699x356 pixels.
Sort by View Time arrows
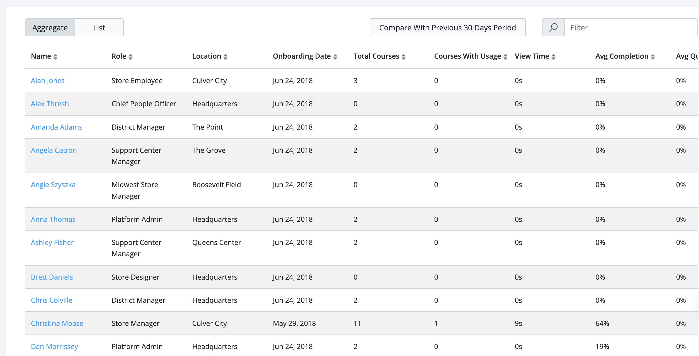pos(554,56)
